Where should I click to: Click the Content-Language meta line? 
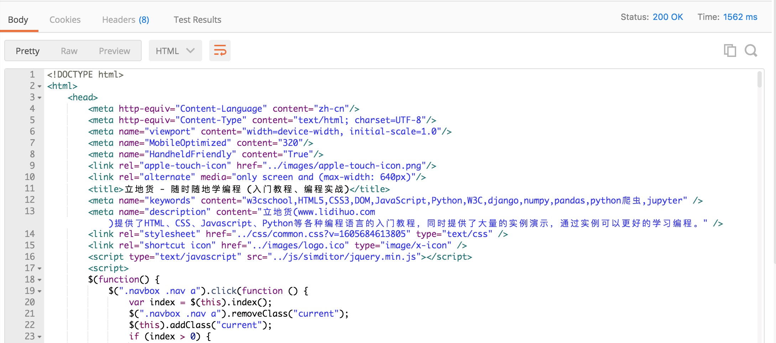pos(224,109)
